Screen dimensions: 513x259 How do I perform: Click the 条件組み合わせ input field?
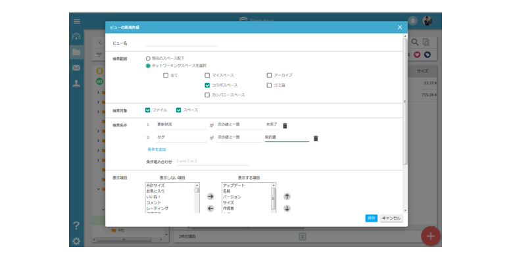[x=212, y=162]
